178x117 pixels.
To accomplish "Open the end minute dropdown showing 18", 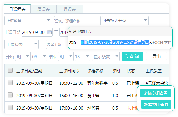I will (83, 56).
